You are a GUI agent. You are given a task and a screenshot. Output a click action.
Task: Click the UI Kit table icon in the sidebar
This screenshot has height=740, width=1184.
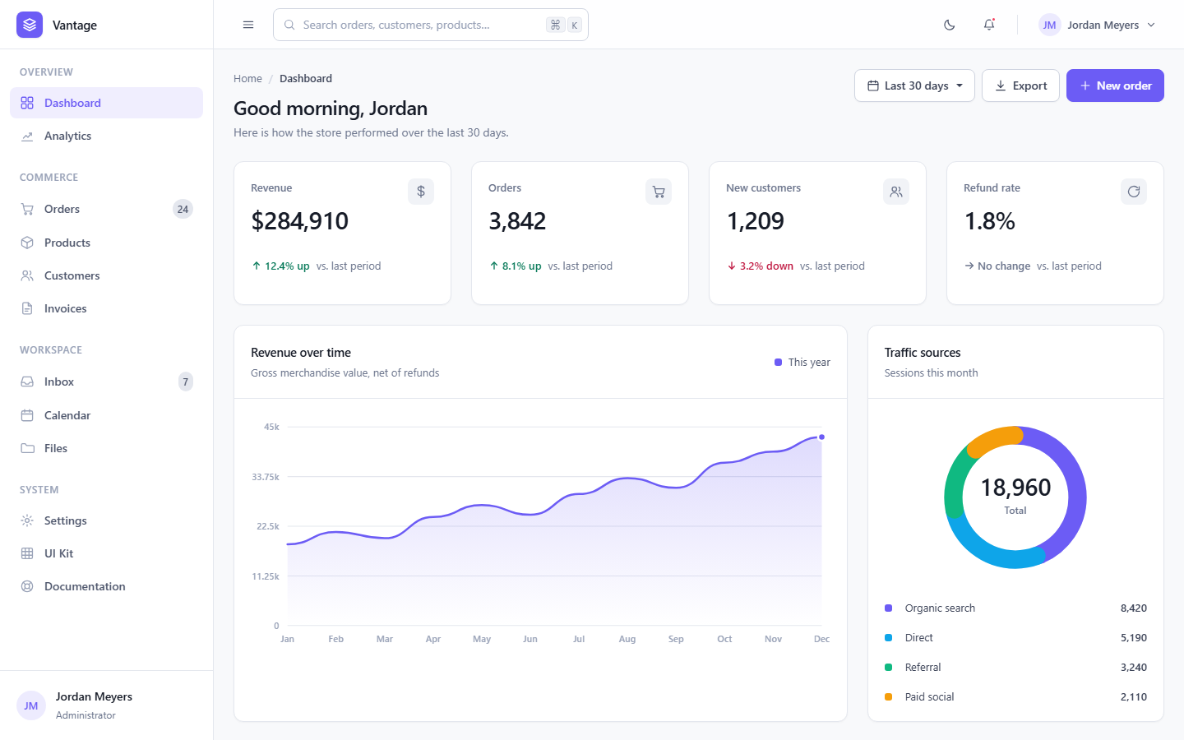coord(27,553)
